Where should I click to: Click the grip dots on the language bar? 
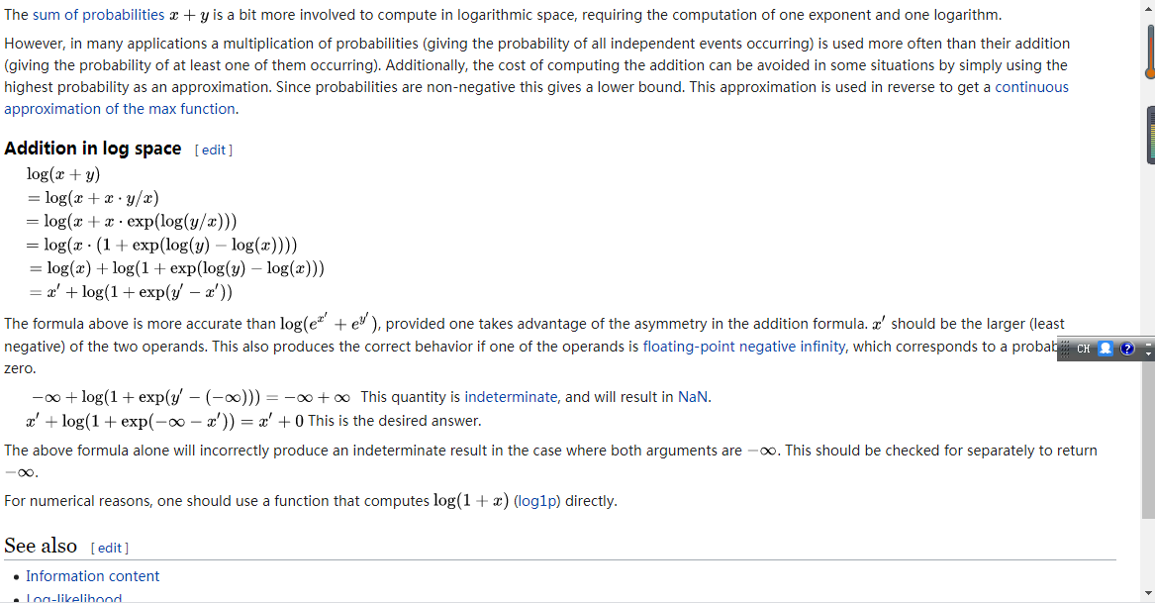point(1065,349)
